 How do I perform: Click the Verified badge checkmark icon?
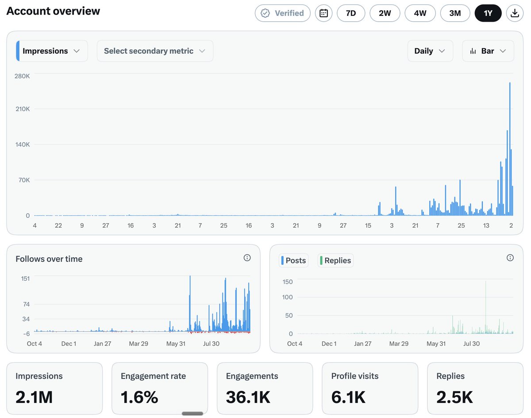click(265, 13)
